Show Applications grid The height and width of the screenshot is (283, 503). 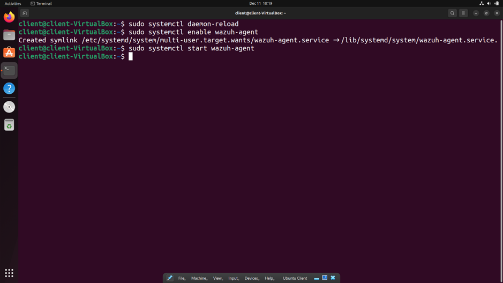click(9, 273)
